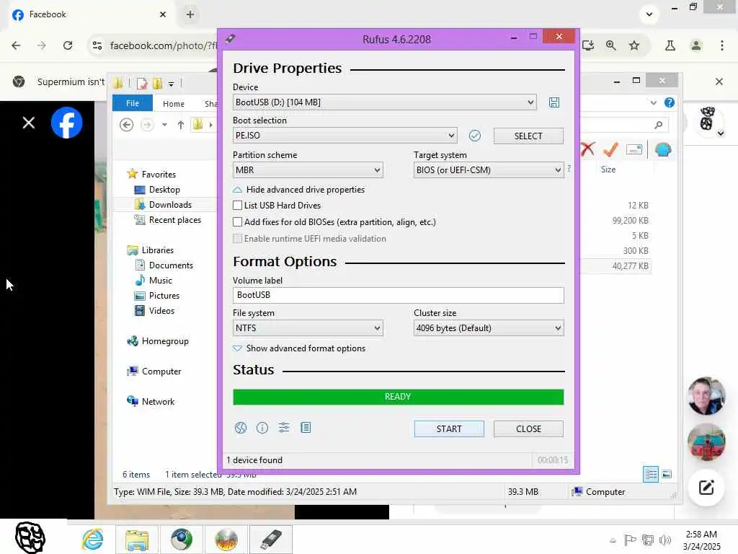The width and height of the screenshot is (738, 554).
Task: Click the checksum checkmark icon next to PE.ISO
Action: click(x=475, y=136)
